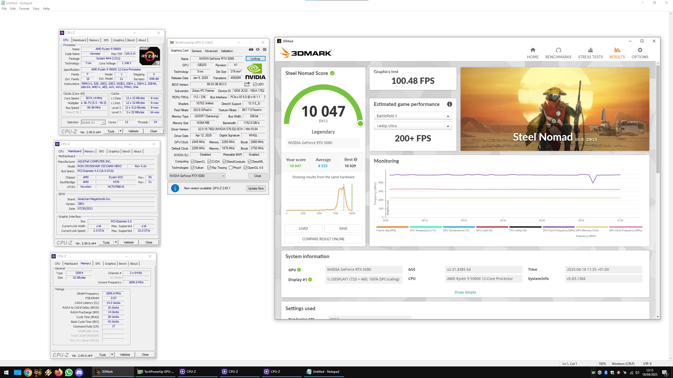Open the GPU-Z hamburger menu
The width and height of the screenshot is (673, 378).
point(264,49)
